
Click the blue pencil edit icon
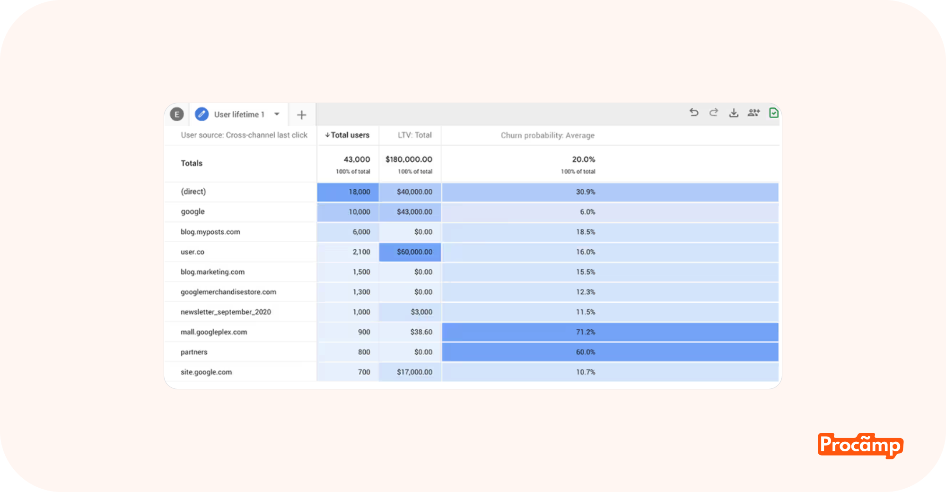coord(201,114)
